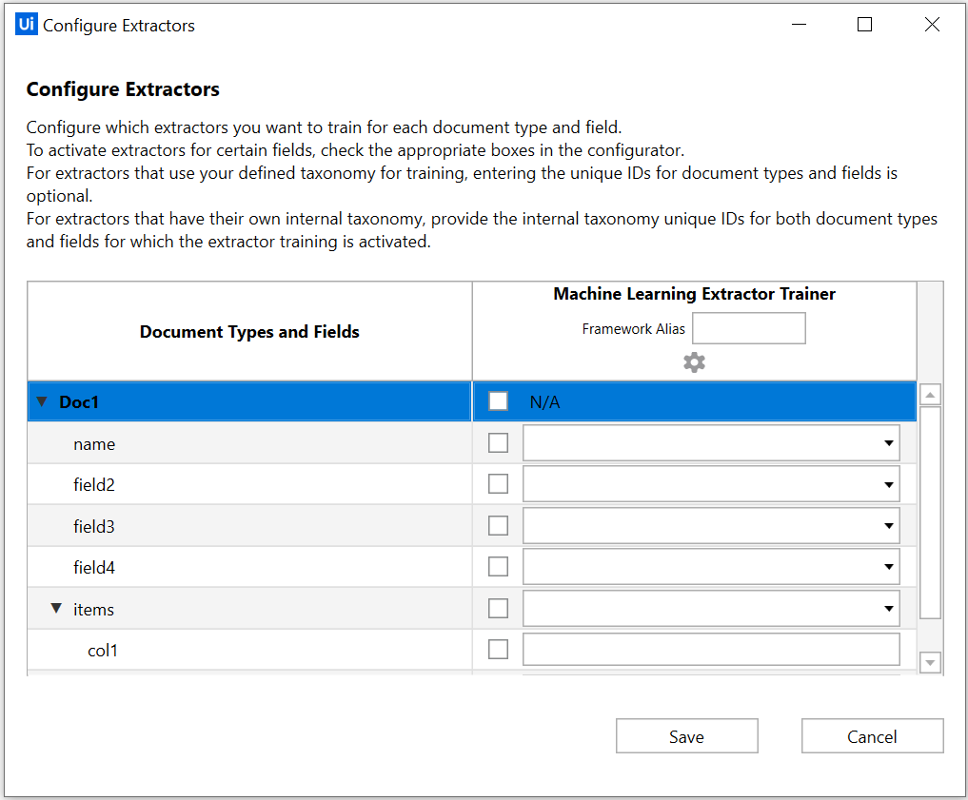Open the field2 dropdown list

pyautogui.click(x=889, y=483)
